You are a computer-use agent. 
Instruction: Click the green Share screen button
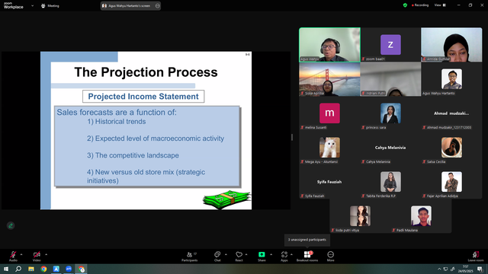pos(262,254)
